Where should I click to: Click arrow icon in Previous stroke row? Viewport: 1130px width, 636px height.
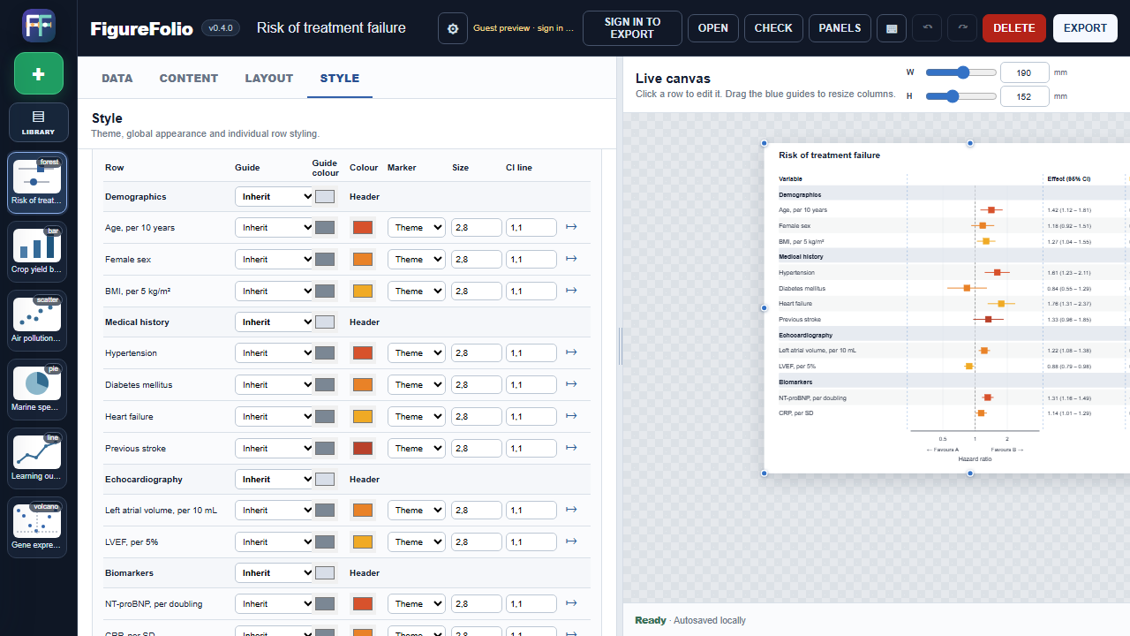pyautogui.click(x=571, y=449)
